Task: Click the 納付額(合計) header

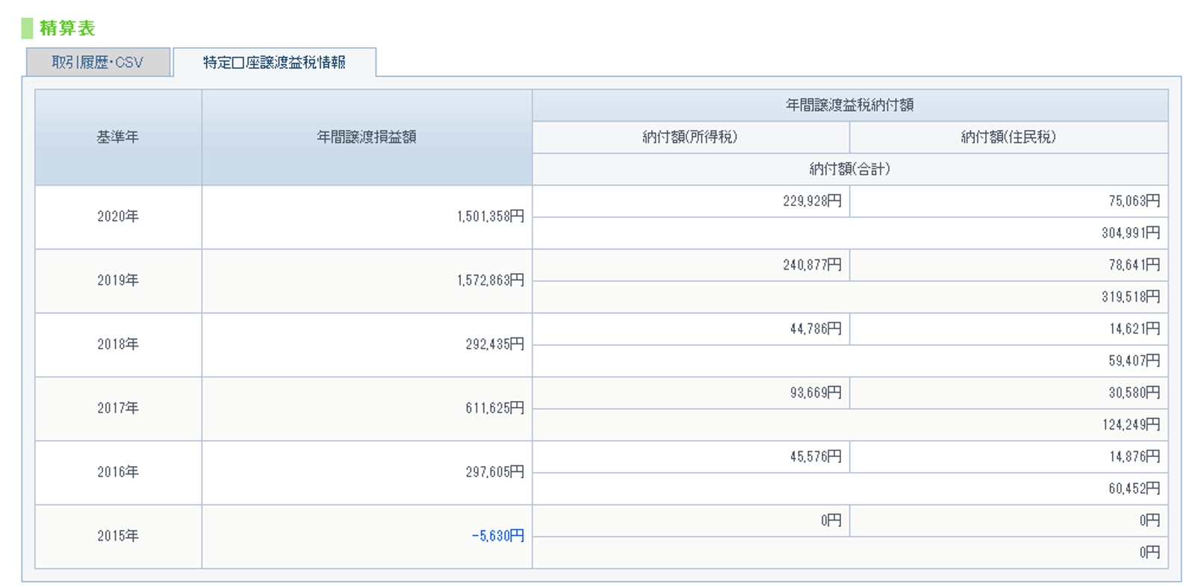Action: (x=850, y=170)
